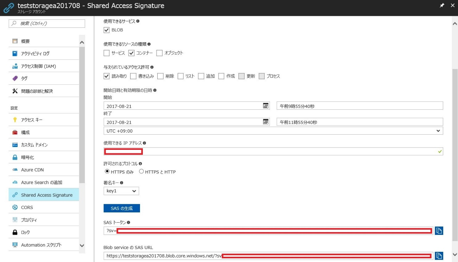Copy the SAS トークン to clipboard
This screenshot has width=458, height=262.
(439, 231)
